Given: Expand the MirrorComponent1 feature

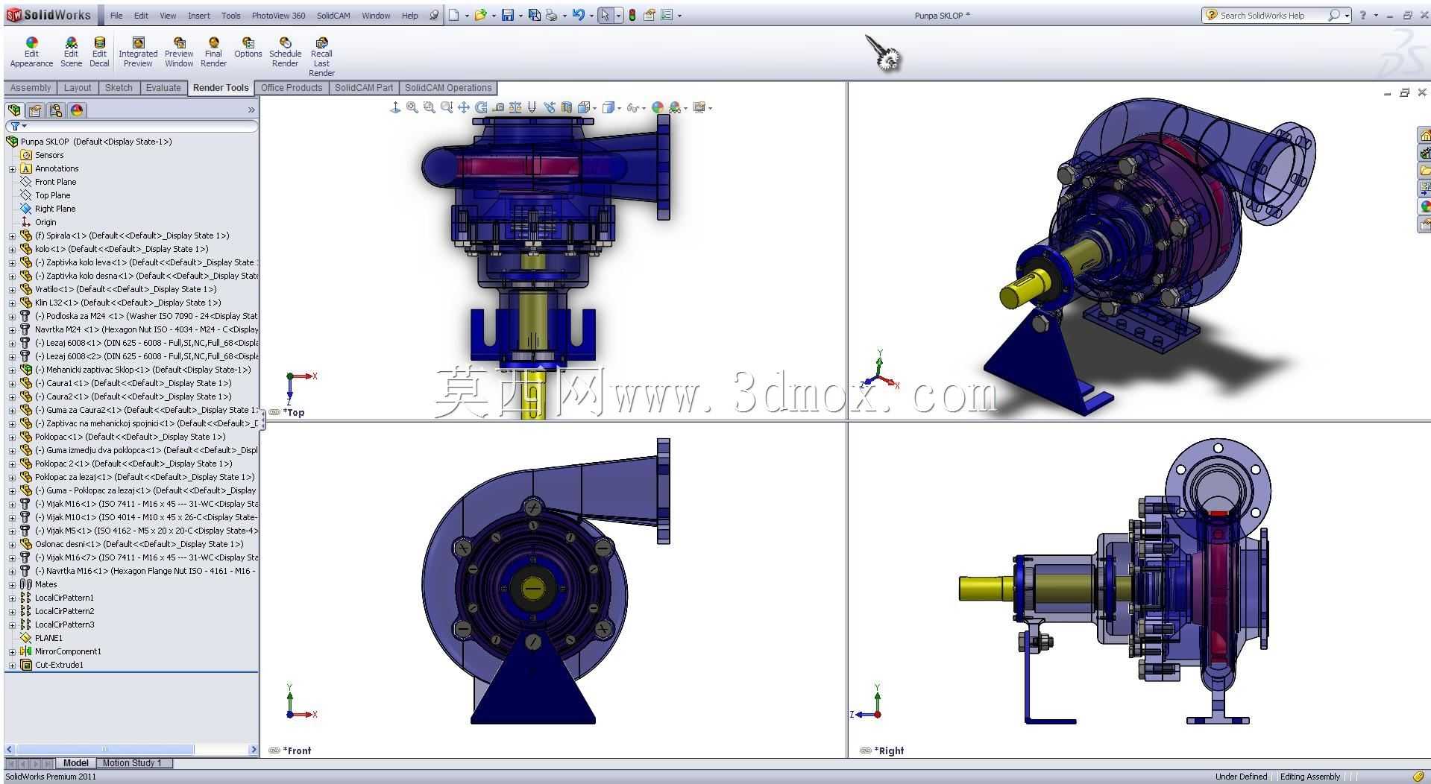Looking at the screenshot, I should (x=12, y=652).
